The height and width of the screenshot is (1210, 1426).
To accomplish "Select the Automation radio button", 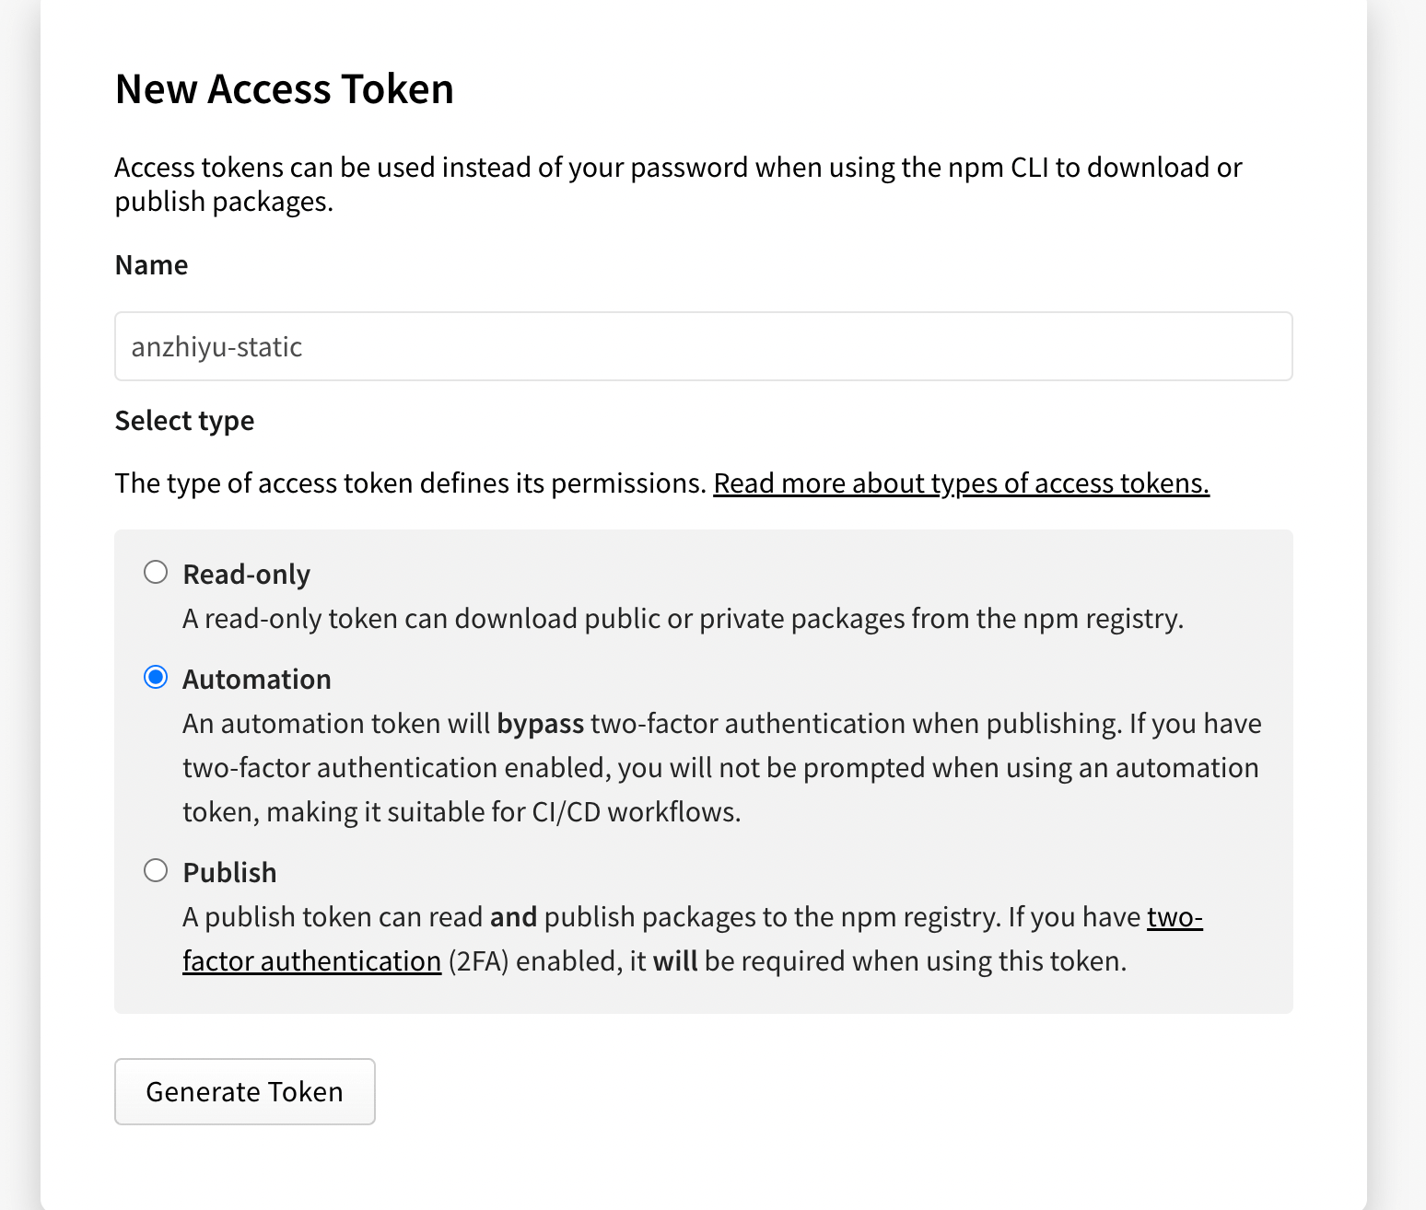I will [156, 678].
